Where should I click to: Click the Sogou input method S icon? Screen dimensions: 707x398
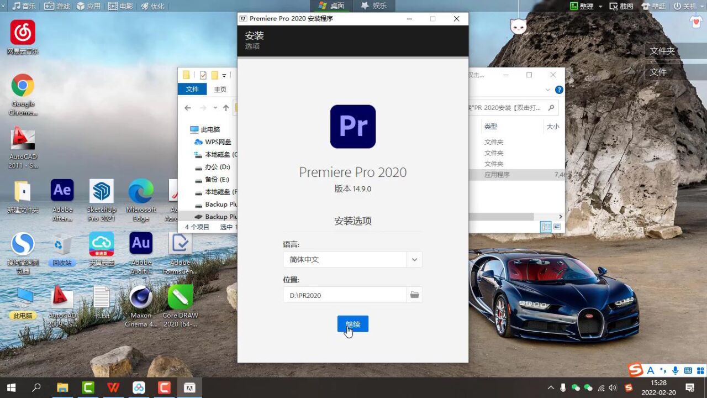pyautogui.click(x=636, y=370)
